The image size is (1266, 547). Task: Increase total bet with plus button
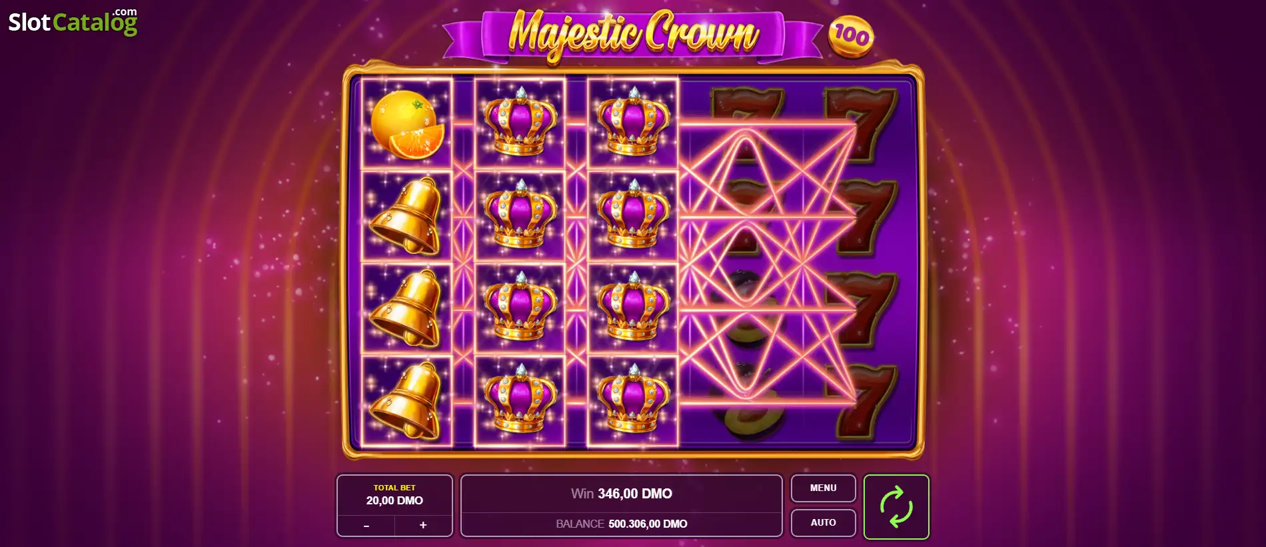423,526
